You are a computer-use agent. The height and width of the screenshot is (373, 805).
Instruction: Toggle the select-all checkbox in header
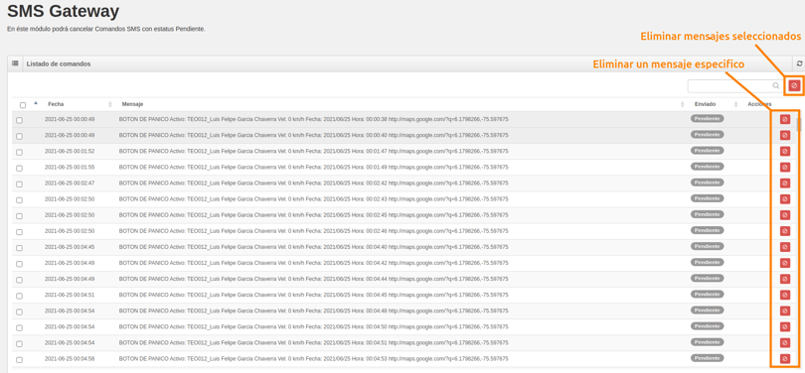[23, 105]
